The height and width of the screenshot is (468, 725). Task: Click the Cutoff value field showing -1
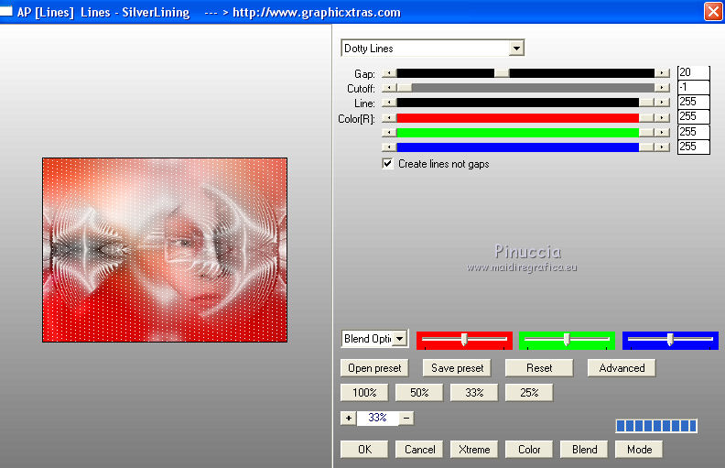point(693,87)
